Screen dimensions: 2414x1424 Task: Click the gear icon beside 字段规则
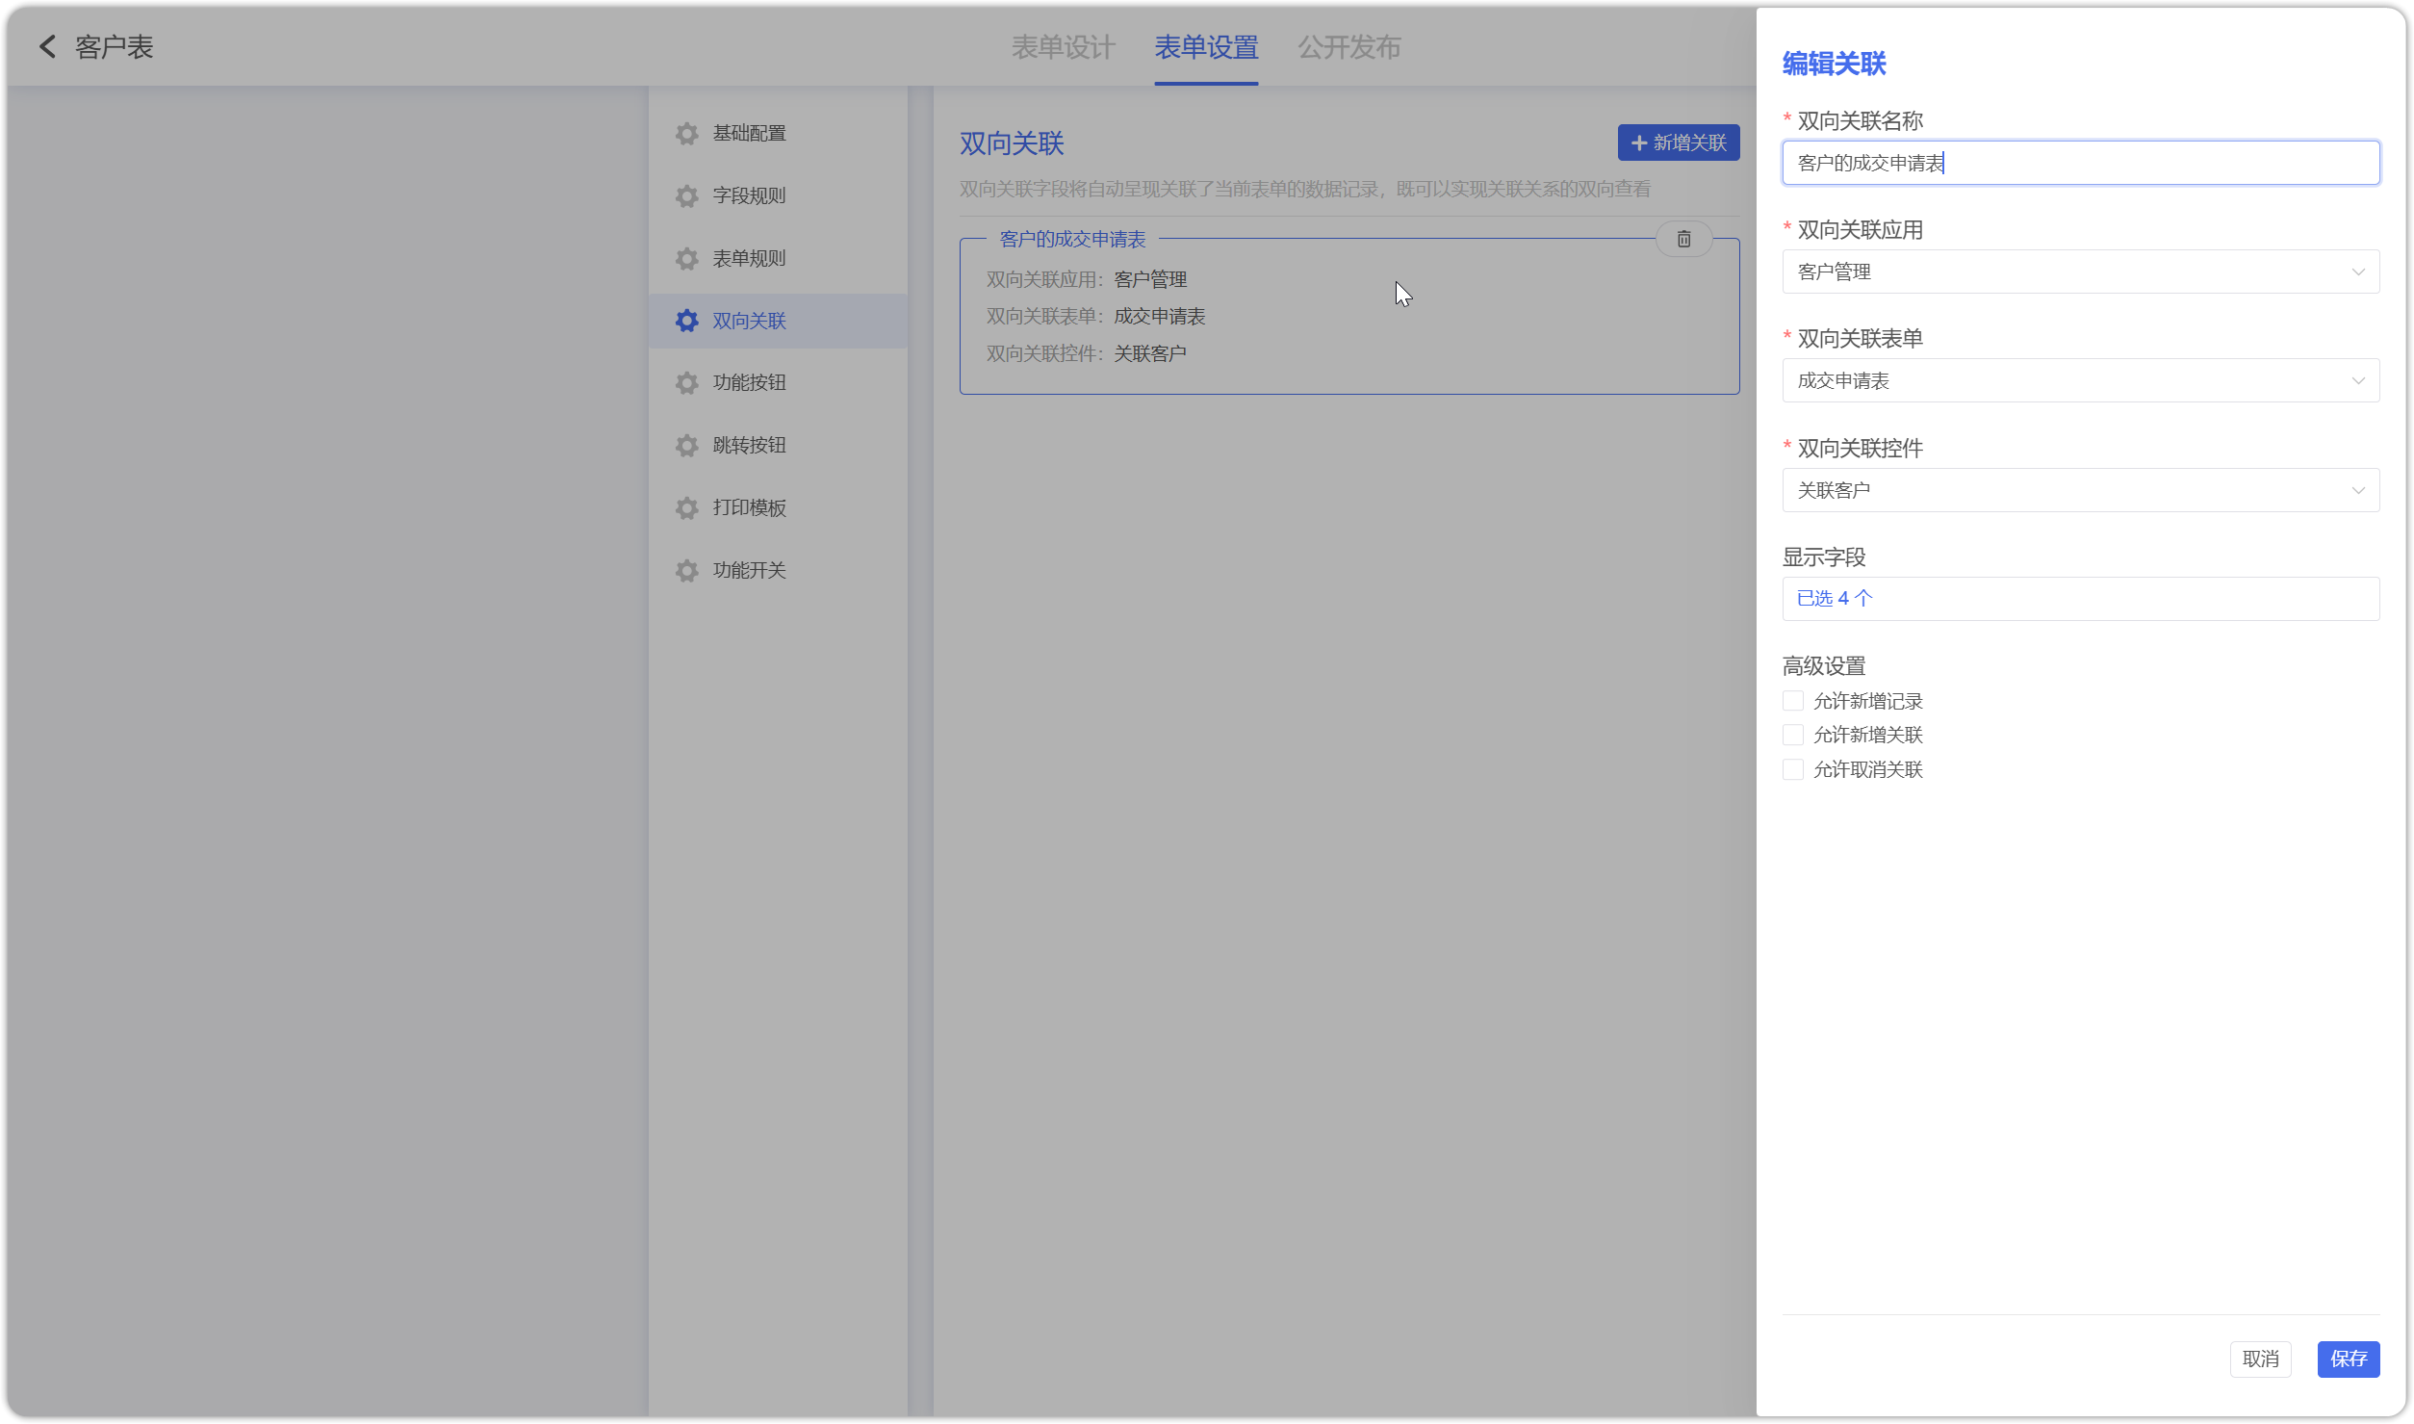(x=686, y=195)
